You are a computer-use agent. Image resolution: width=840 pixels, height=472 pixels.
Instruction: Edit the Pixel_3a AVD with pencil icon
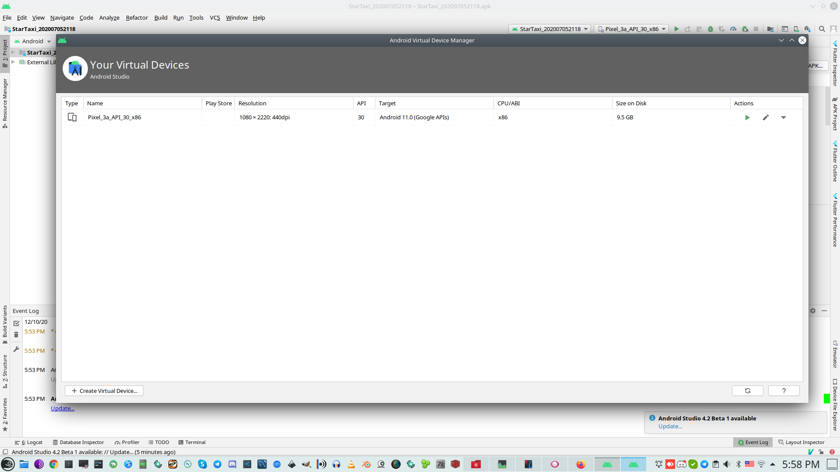click(x=766, y=118)
